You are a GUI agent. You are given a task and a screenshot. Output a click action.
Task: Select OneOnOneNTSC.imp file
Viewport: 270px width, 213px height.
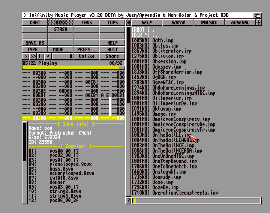point(163,156)
